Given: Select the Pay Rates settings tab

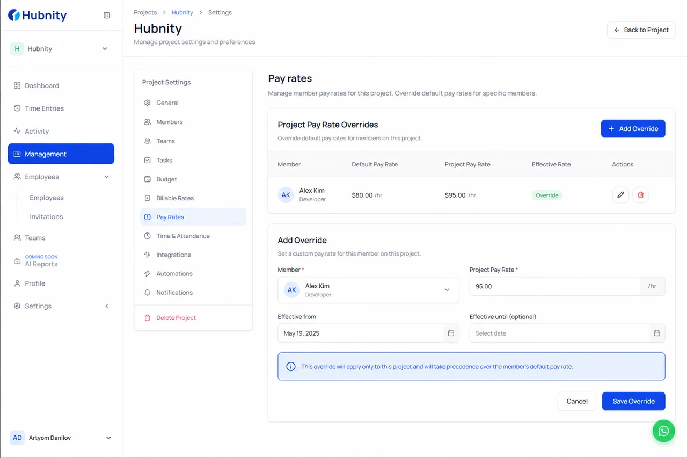Looking at the screenshot, I should pyautogui.click(x=193, y=217).
